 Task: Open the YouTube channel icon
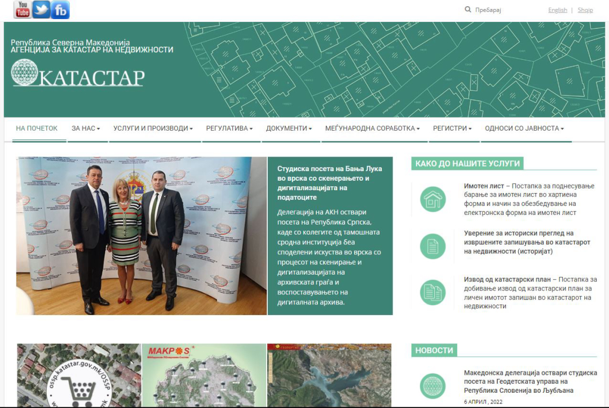[x=23, y=10]
